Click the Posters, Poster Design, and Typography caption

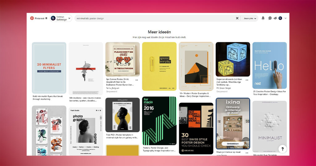click(x=159, y=149)
